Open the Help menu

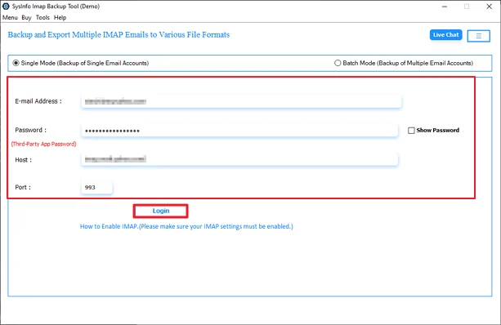(x=60, y=18)
